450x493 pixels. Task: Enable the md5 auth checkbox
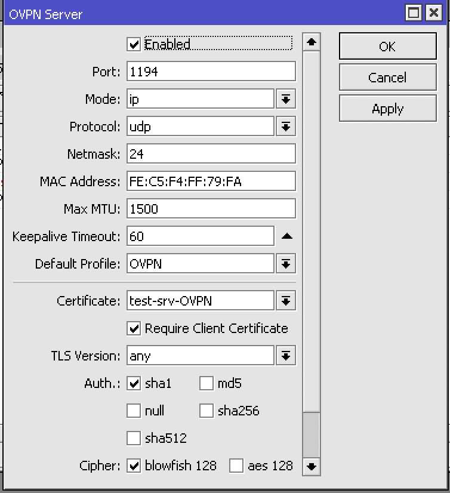coord(206,383)
